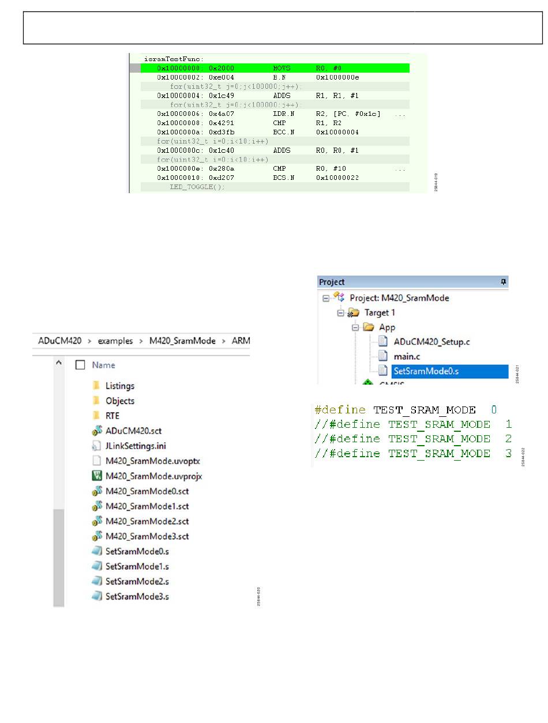The image size is (548, 723).
Task: Click the SetSramMode1.s file icon
Action: [x=97, y=566]
